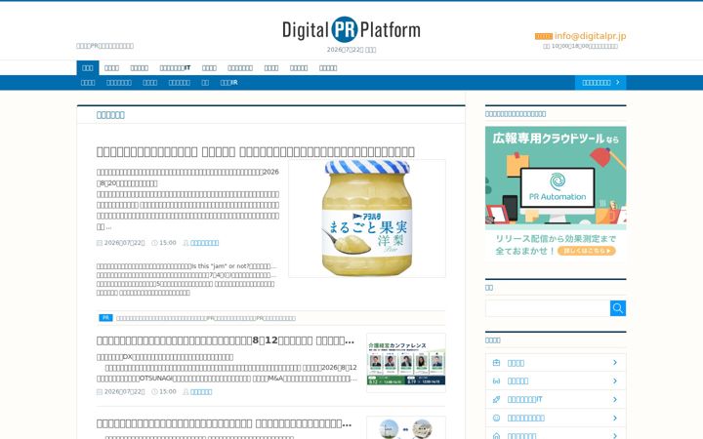
Task: Expand the briefcase category row chevron
Action: [x=615, y=362]
